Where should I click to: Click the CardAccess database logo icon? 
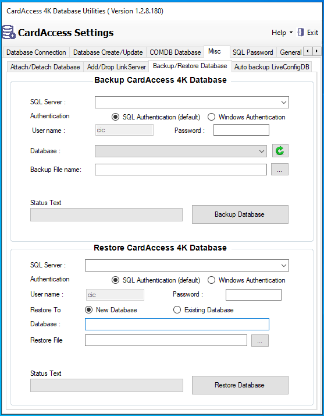pos(9,33)
